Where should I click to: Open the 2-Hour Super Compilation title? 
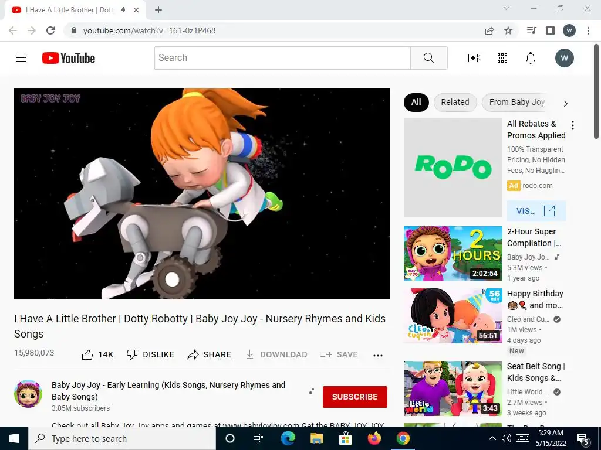(534, 237)
